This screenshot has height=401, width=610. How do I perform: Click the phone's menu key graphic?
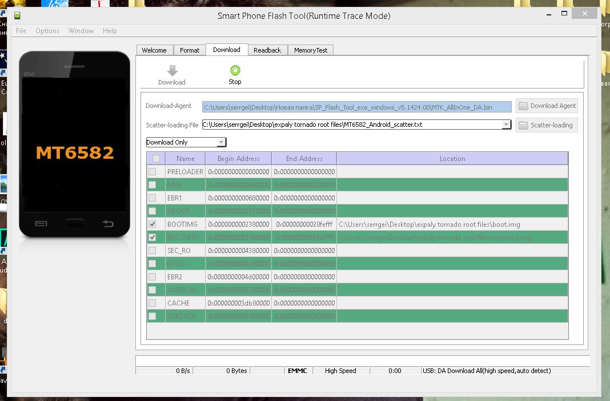click(41, 223)
